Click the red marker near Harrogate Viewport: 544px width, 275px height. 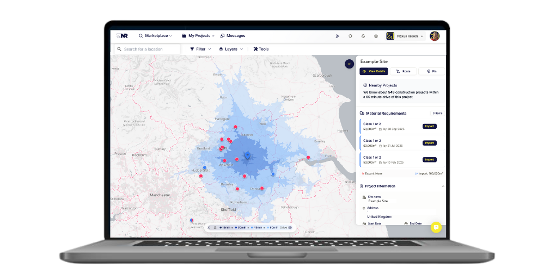click(235, 127)
